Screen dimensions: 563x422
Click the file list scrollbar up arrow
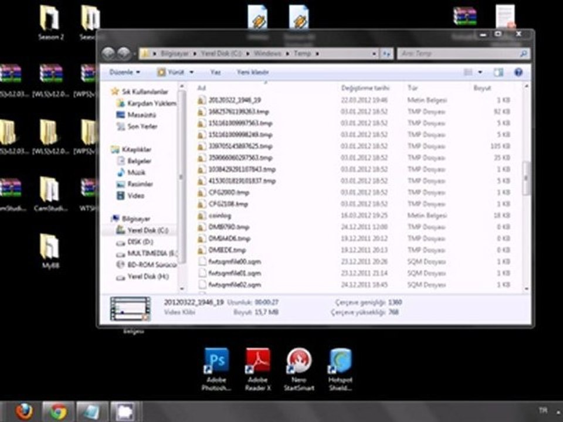point(526,86)
